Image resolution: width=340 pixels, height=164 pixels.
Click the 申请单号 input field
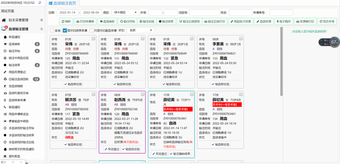[x=281, y=13]
